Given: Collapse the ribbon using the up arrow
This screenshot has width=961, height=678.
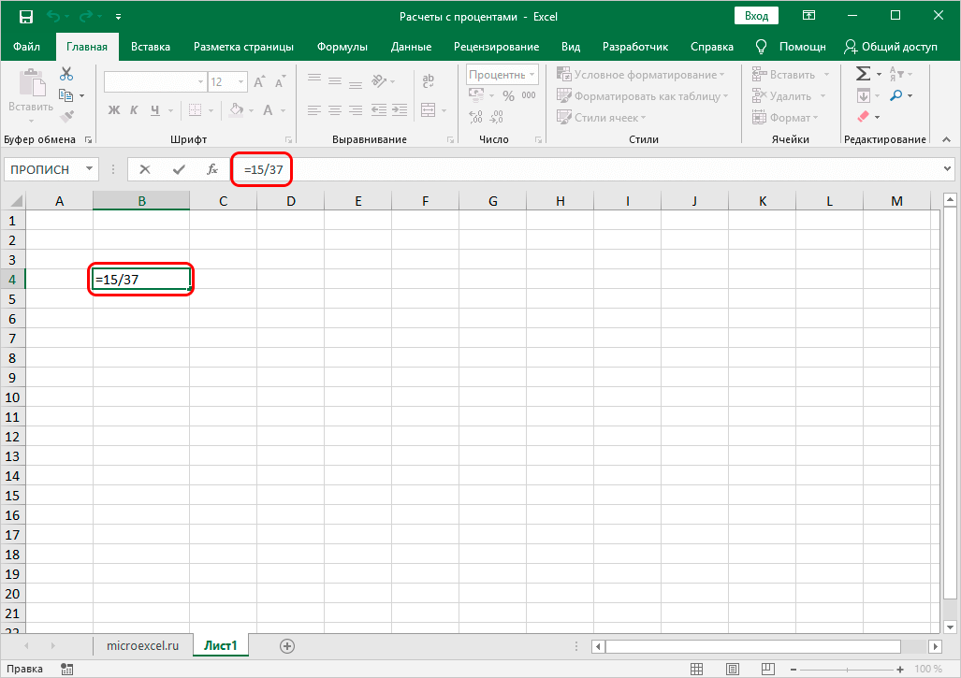Looking at the screenshot, I should click(x=947, y=139).
